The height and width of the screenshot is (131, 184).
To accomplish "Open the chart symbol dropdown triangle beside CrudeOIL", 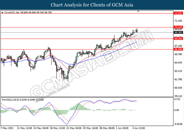I will [x=2, y=13].
